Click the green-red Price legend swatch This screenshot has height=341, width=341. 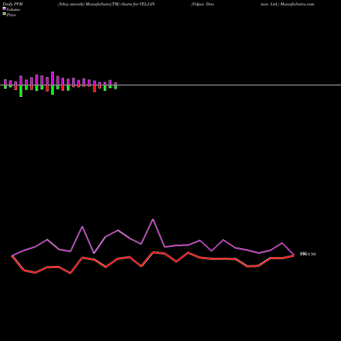4,14
